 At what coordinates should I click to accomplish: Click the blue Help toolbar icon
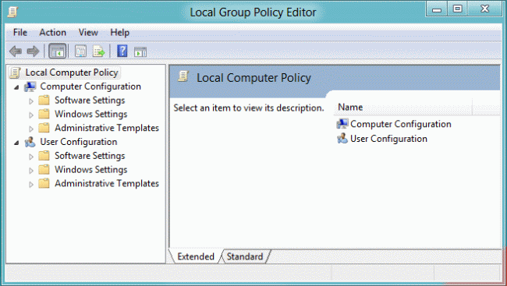(x=122, y=51)
